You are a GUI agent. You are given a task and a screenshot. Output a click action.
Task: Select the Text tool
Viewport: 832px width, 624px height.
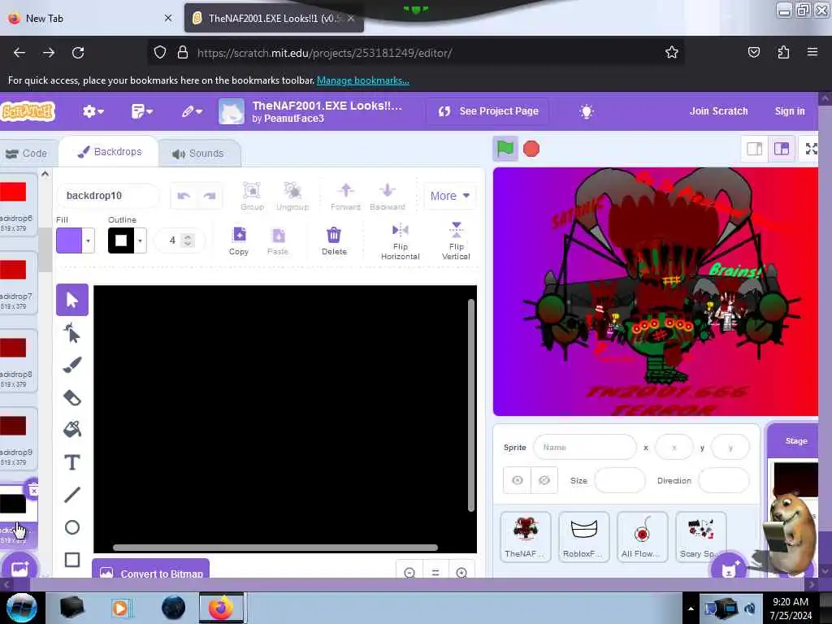tap(72, 462)
